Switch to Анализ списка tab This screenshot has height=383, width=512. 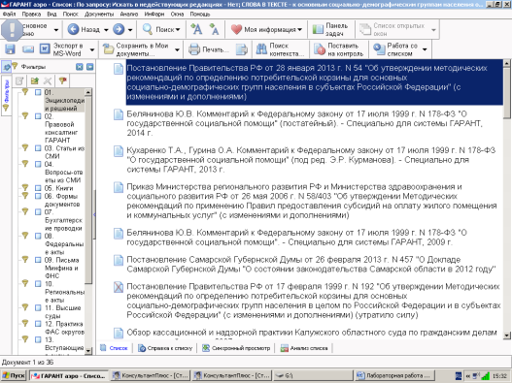coord(304,348)
